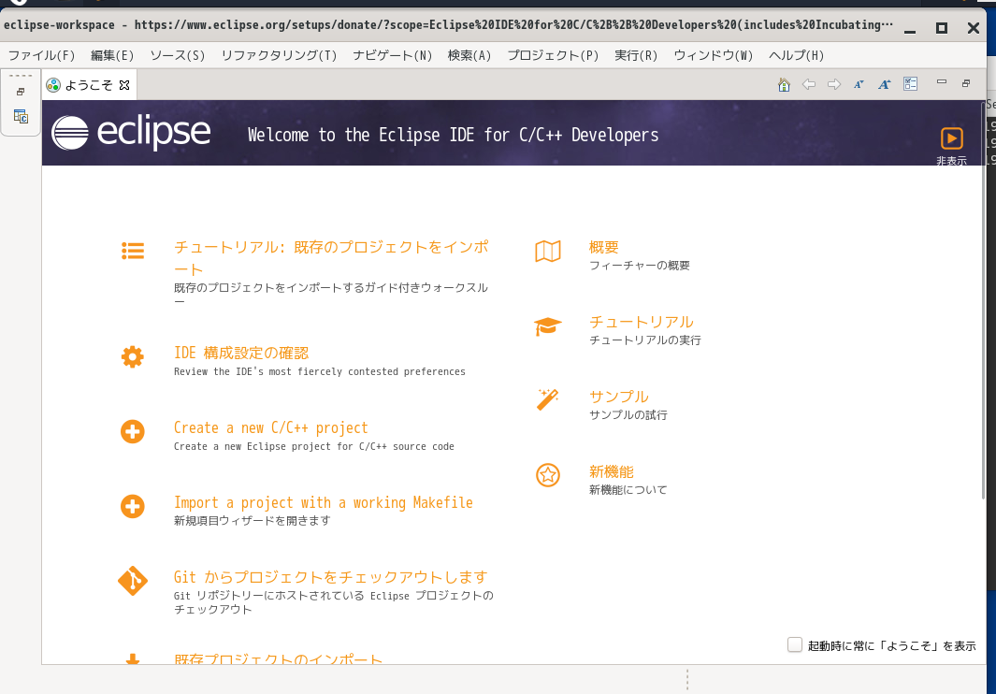Click Import a project with a working Makefile link

point(324,502)
